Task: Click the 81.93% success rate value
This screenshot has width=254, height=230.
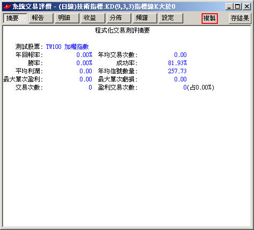Action: 177,63
